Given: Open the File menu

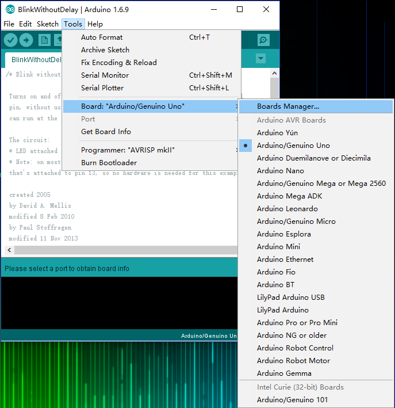Looking at the screenshot, I should click(9, 24).
